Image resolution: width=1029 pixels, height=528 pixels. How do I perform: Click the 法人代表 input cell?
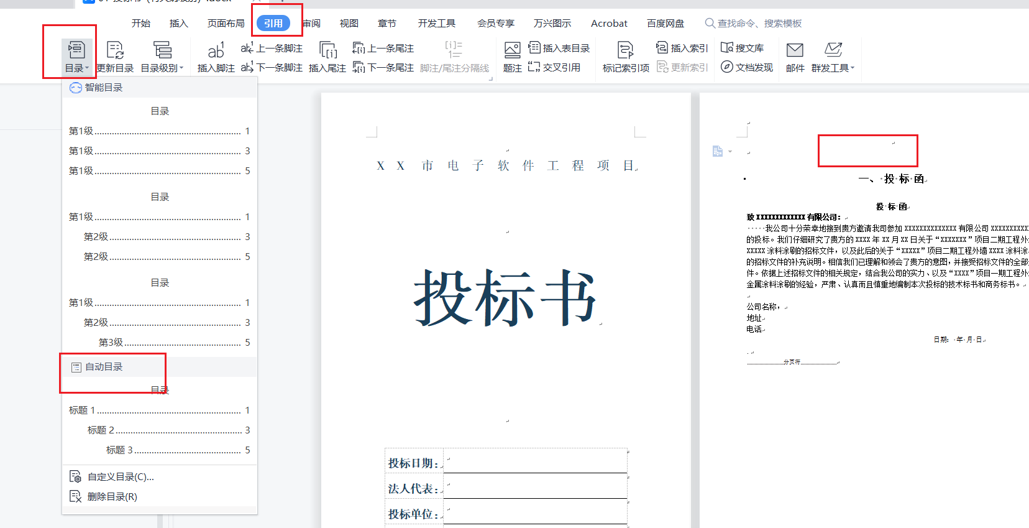click(535, 486)
